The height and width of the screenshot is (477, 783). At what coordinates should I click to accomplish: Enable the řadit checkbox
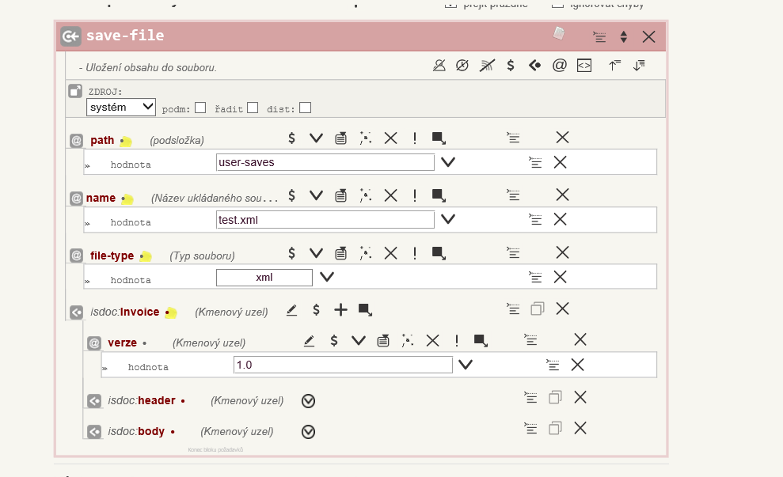(x=253, y=108)
